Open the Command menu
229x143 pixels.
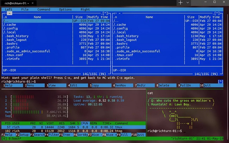tap(44, 9)
